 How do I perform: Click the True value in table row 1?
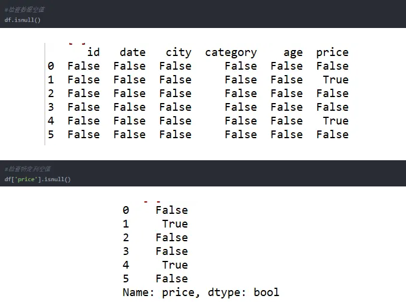click(x=336, y=79)
